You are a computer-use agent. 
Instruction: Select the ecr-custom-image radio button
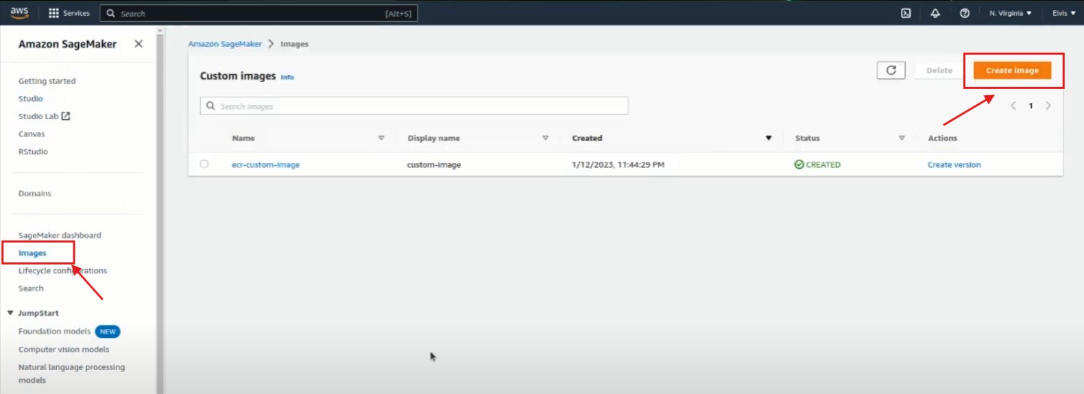(204, 164)
